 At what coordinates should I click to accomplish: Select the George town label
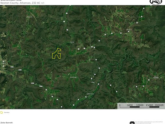point(72,42)
